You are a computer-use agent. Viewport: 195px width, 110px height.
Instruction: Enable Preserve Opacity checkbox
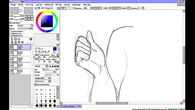[x=10, y=31]
